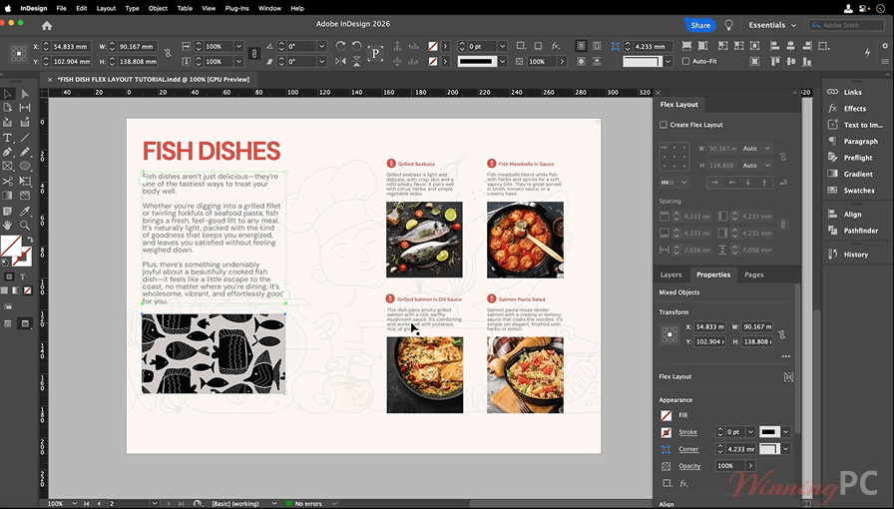Select the Pen tool
The image size is (894, 509).
[8, 153]
